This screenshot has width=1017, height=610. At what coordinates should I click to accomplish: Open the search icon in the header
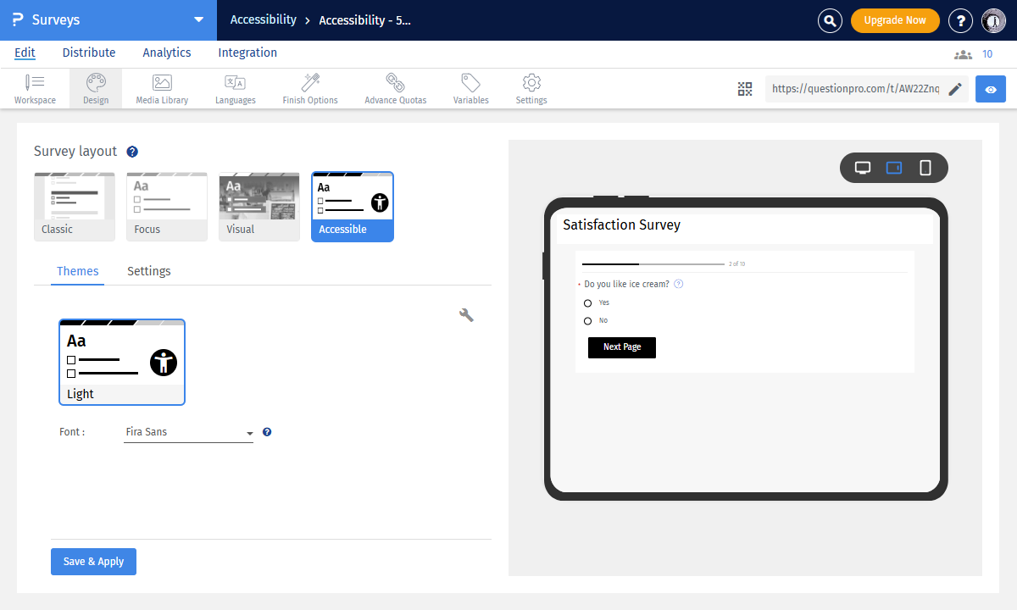coord(830,19)
